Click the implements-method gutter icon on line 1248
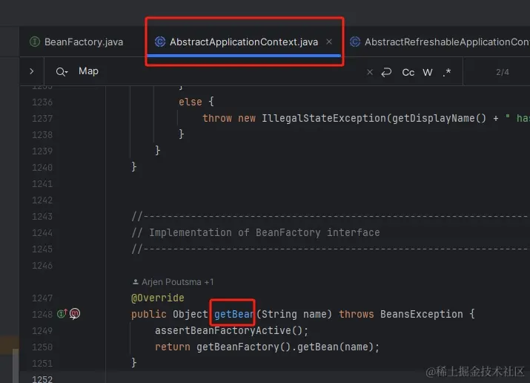530x383 pixels. [x=62, y=314]
